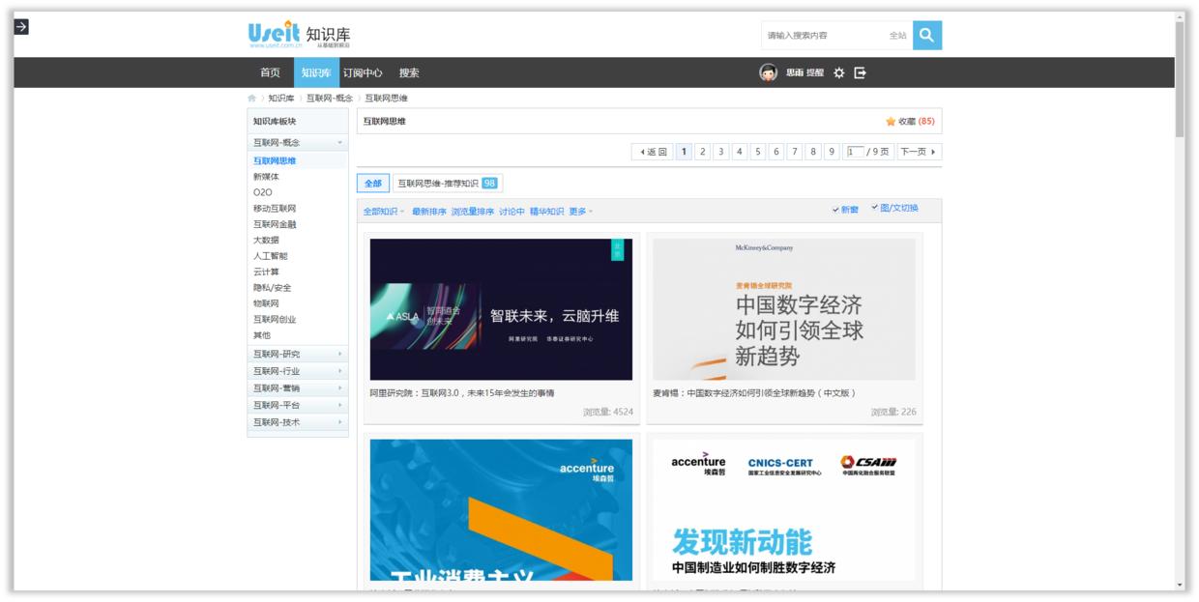The width and height of the screenshot is (1199, 602).
Task: Open your profile avatar image
Action: pos(767,70)
